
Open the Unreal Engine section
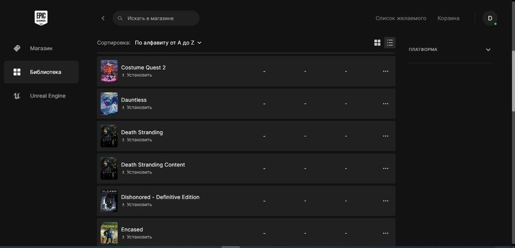[41, 96]
